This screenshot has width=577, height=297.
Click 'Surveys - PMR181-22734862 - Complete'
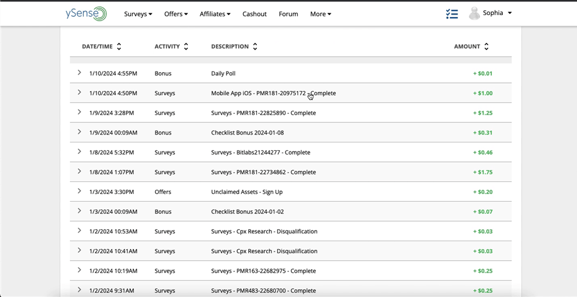[x=264, y=172]
